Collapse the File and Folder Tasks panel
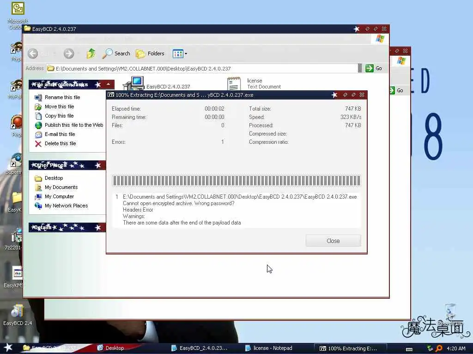The height and width of the screenshot is (354, 473). pos(108,84)
